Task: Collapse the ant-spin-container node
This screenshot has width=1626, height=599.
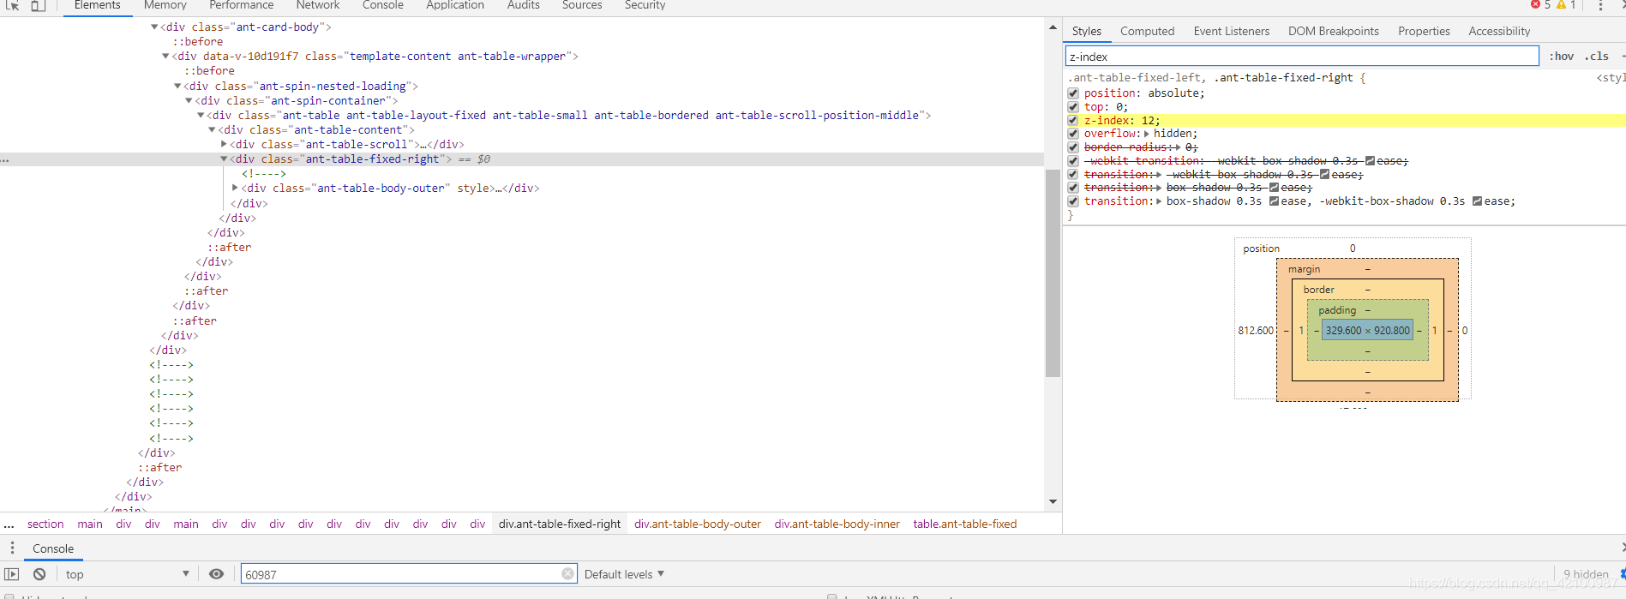Action: point(189,100)
